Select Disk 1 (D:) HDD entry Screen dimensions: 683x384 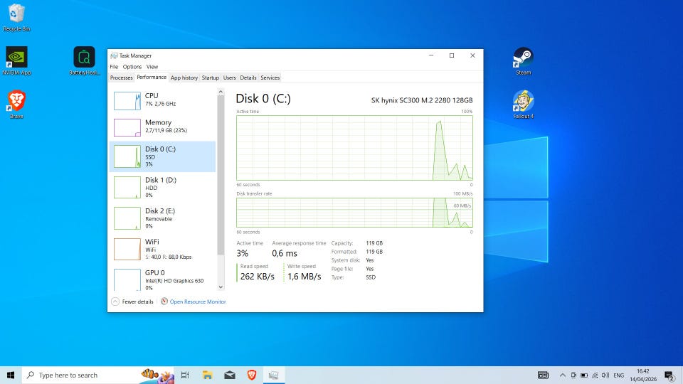pyautogui.click(x=162, y=187)
